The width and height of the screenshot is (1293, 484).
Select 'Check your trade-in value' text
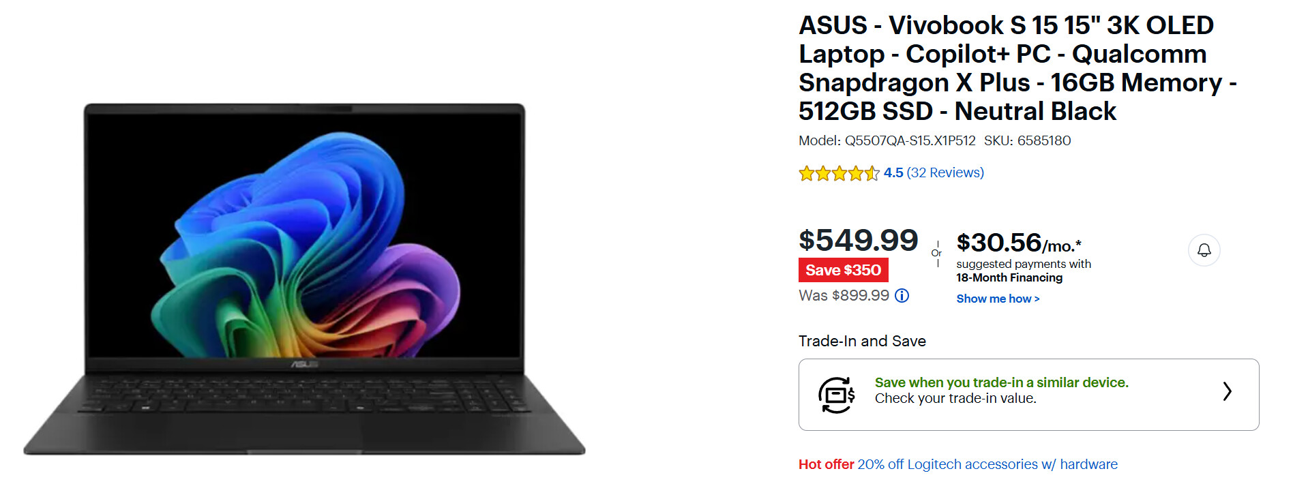point(955,399)
